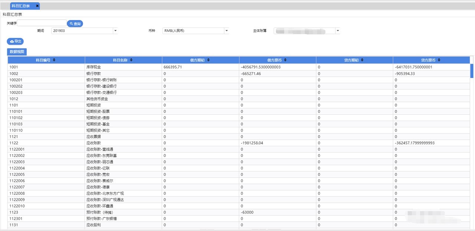Select the 科目汇总表 top tab
The width and height of the screenshot is (475, 231).
[21, 6]
